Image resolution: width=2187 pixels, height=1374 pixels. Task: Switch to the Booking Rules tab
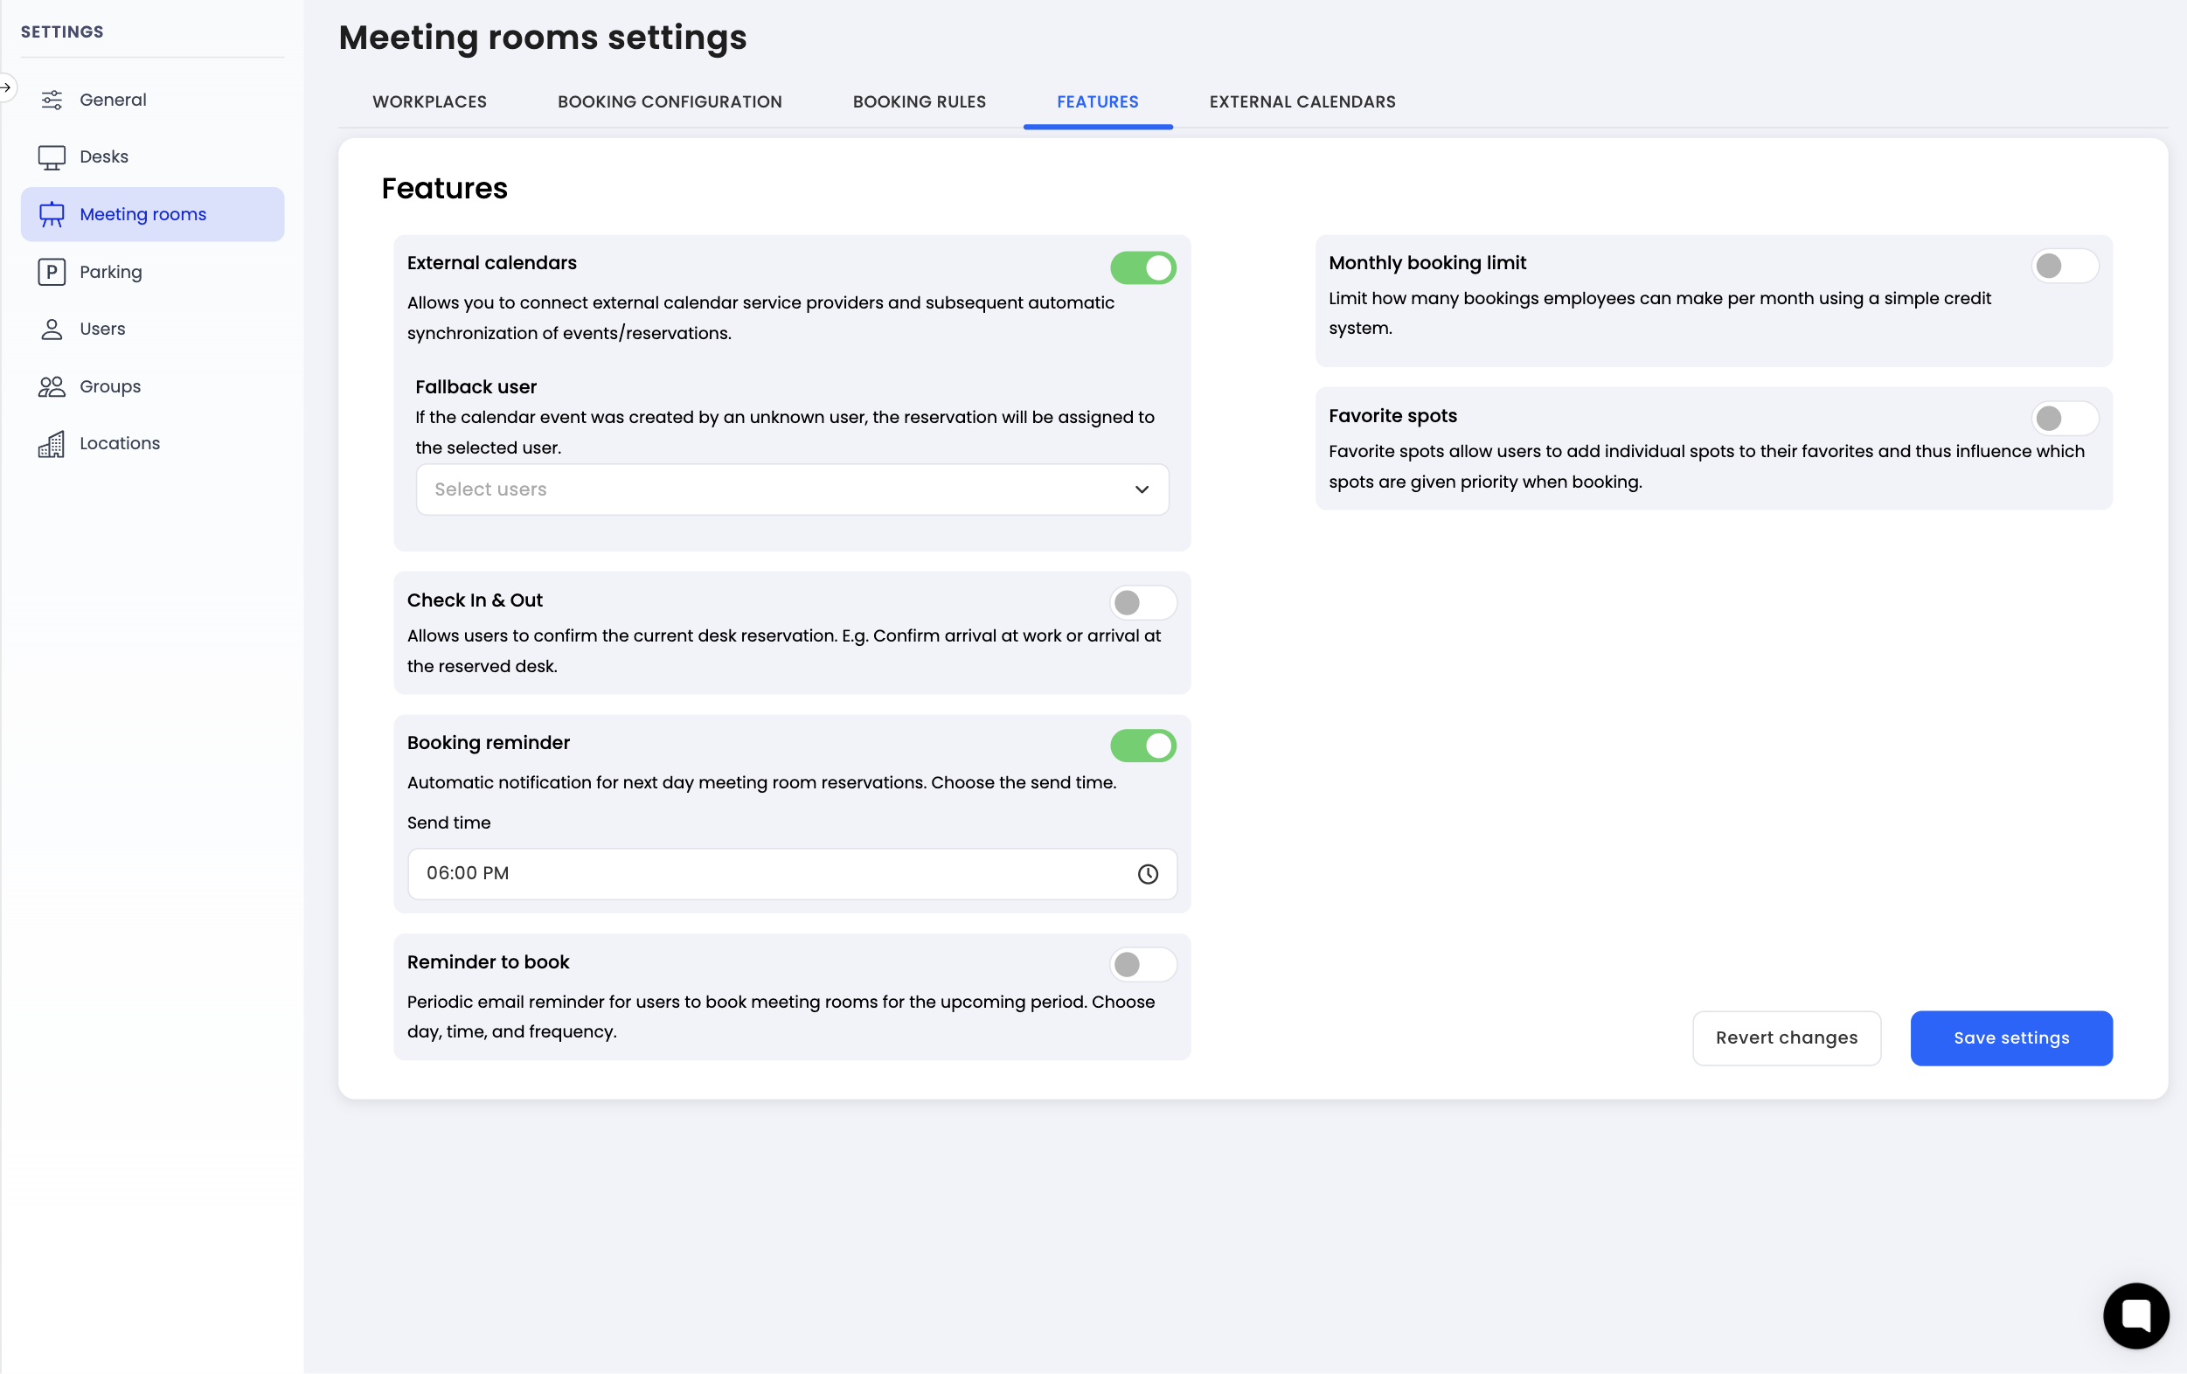click(x=918, y=101)
